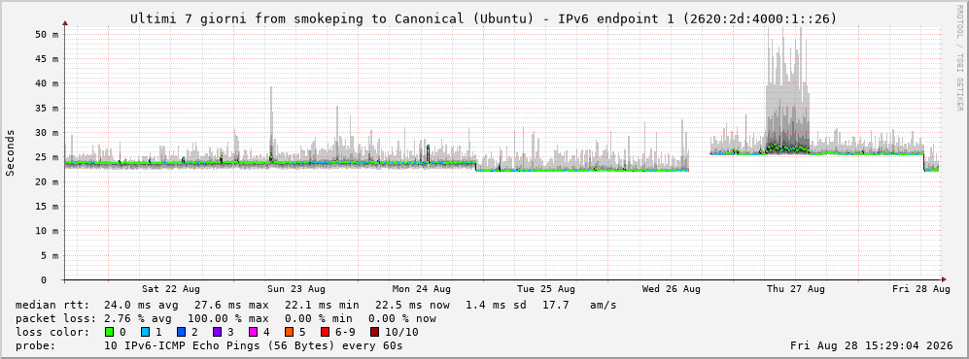Click the Tue 25 Aug axis label
This screenshot has height=359, width=969.
pos(546,289)
